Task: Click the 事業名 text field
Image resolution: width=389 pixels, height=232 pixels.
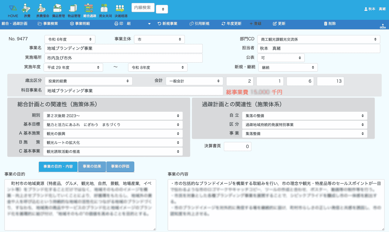Action: 123,48
